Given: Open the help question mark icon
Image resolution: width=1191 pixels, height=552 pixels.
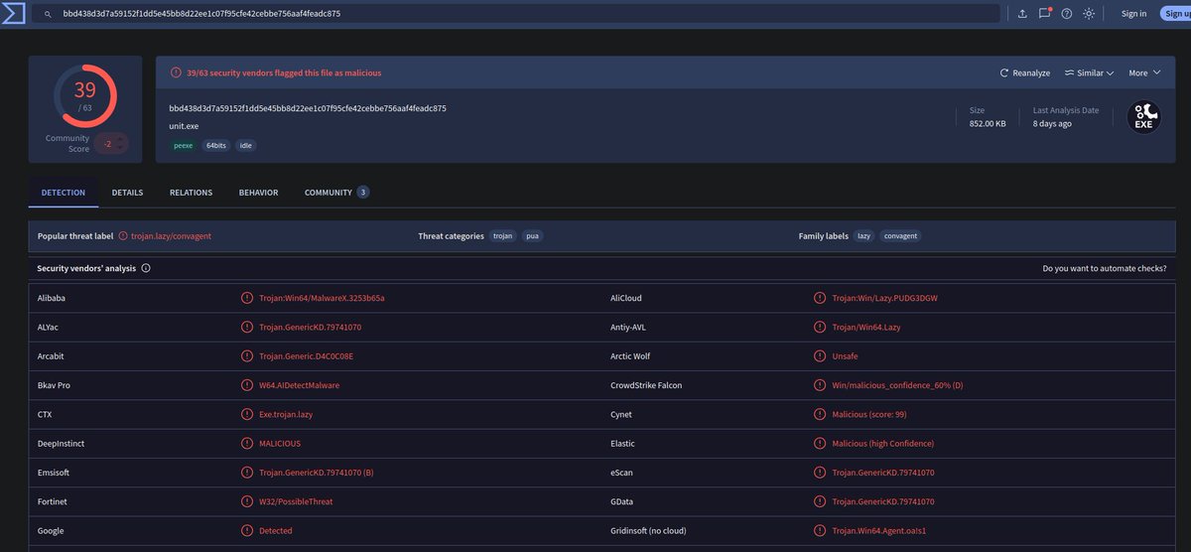Looking at the screenshot, I should pyautogui.click(x=1067, y=14).
